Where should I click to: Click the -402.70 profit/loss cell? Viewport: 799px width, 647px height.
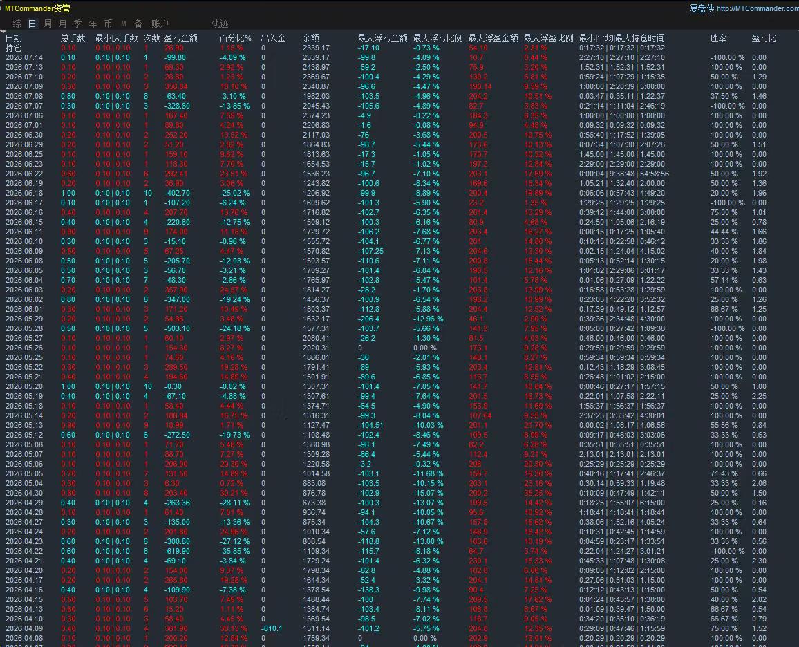point(177,193)
